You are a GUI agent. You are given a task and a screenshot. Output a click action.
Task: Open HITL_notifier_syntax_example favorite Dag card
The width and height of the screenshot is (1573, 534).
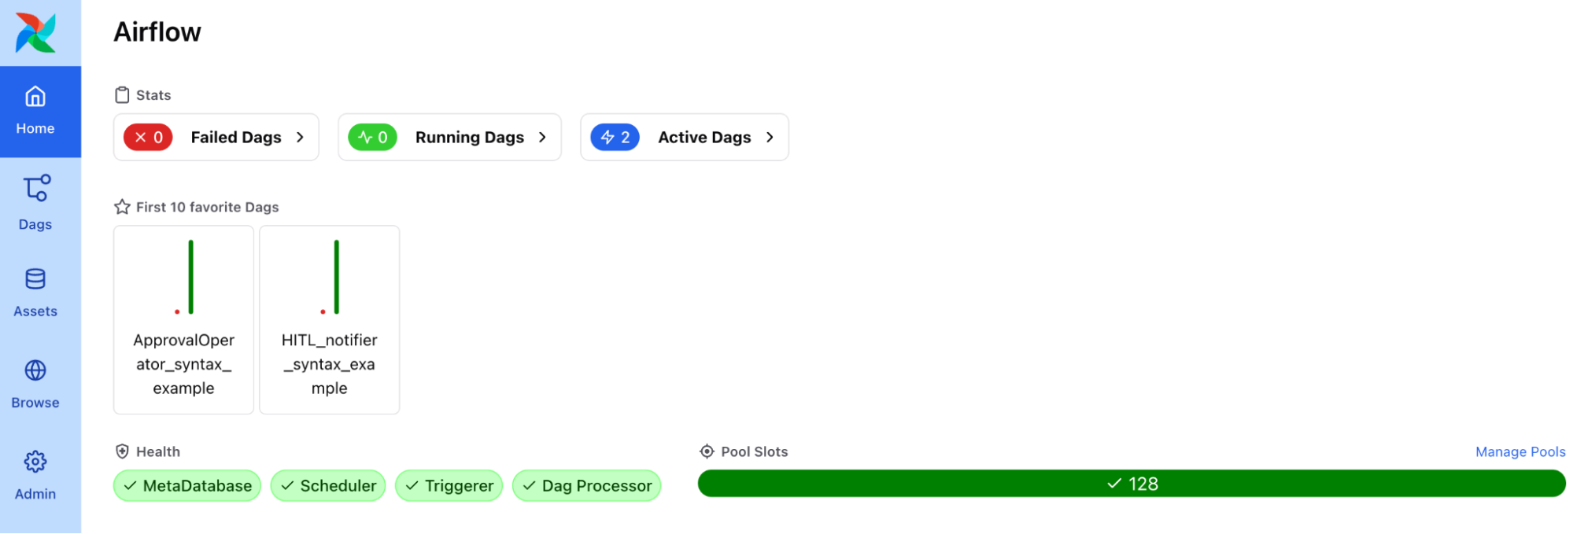(329, 320)
